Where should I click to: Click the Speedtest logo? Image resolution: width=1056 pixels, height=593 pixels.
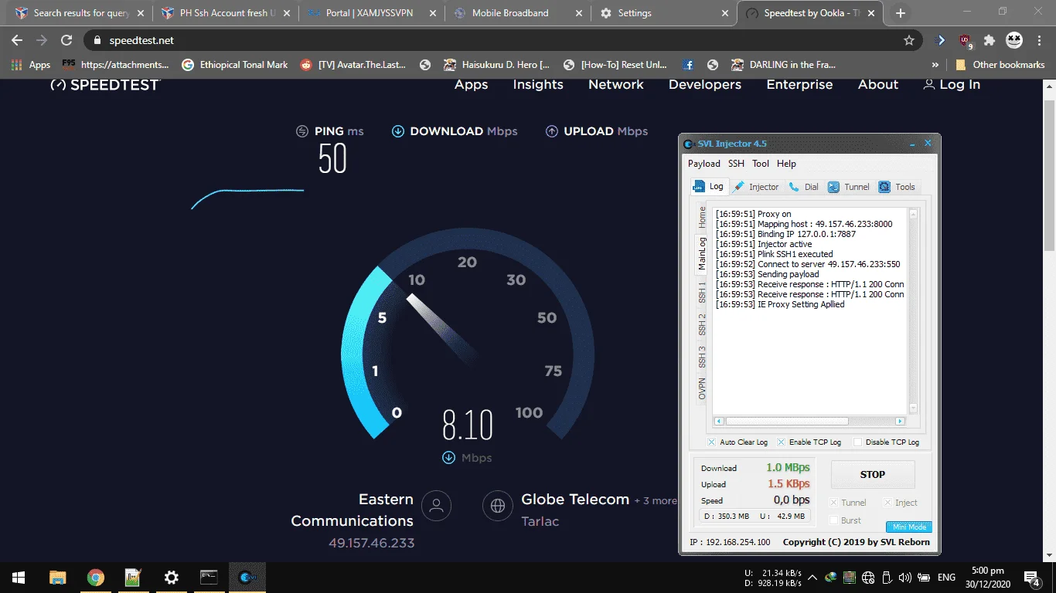tap(104, 85)
